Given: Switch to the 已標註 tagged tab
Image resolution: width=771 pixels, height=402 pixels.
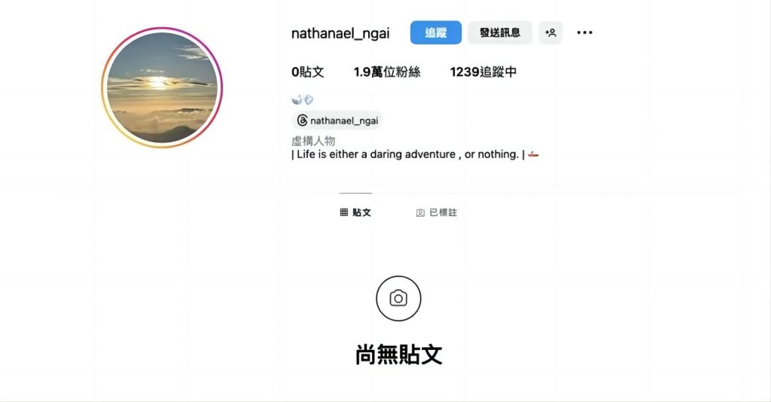Looking at the screenshot, I should (437, 212).
